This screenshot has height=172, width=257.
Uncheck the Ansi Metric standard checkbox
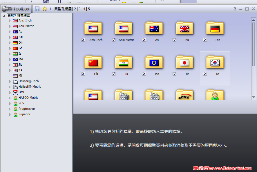[x=114, y=40]
